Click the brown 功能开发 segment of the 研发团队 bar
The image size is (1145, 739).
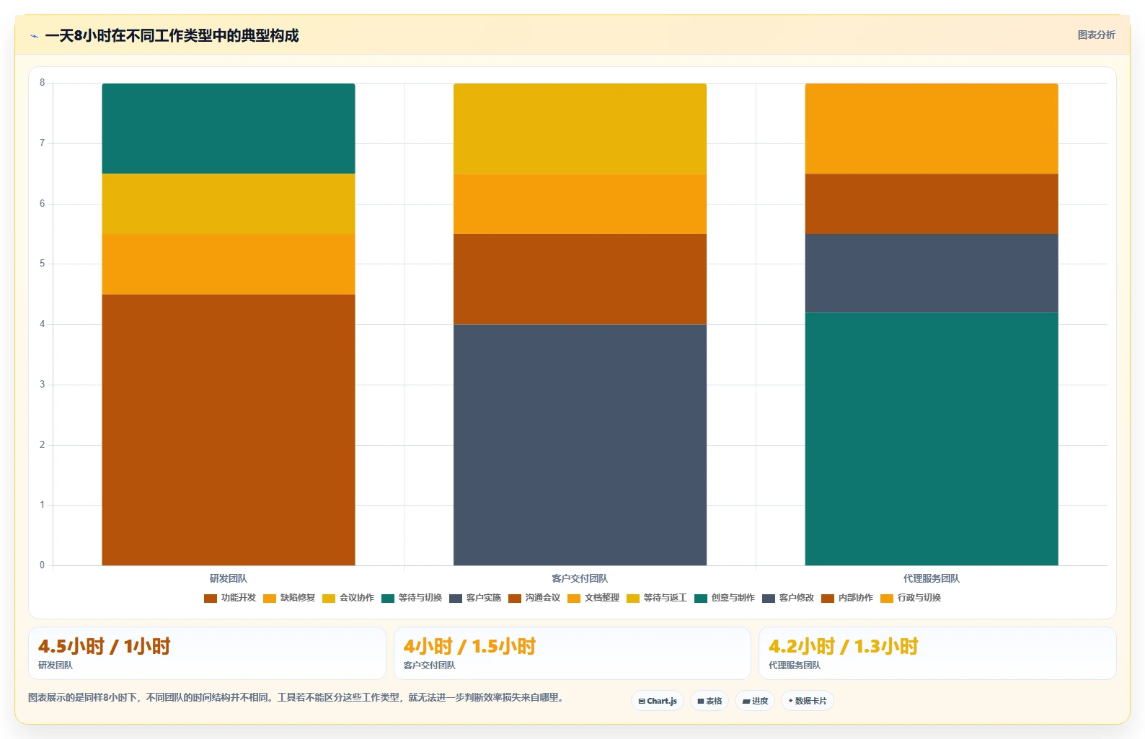pyautogui.click(x=229, y=430)
